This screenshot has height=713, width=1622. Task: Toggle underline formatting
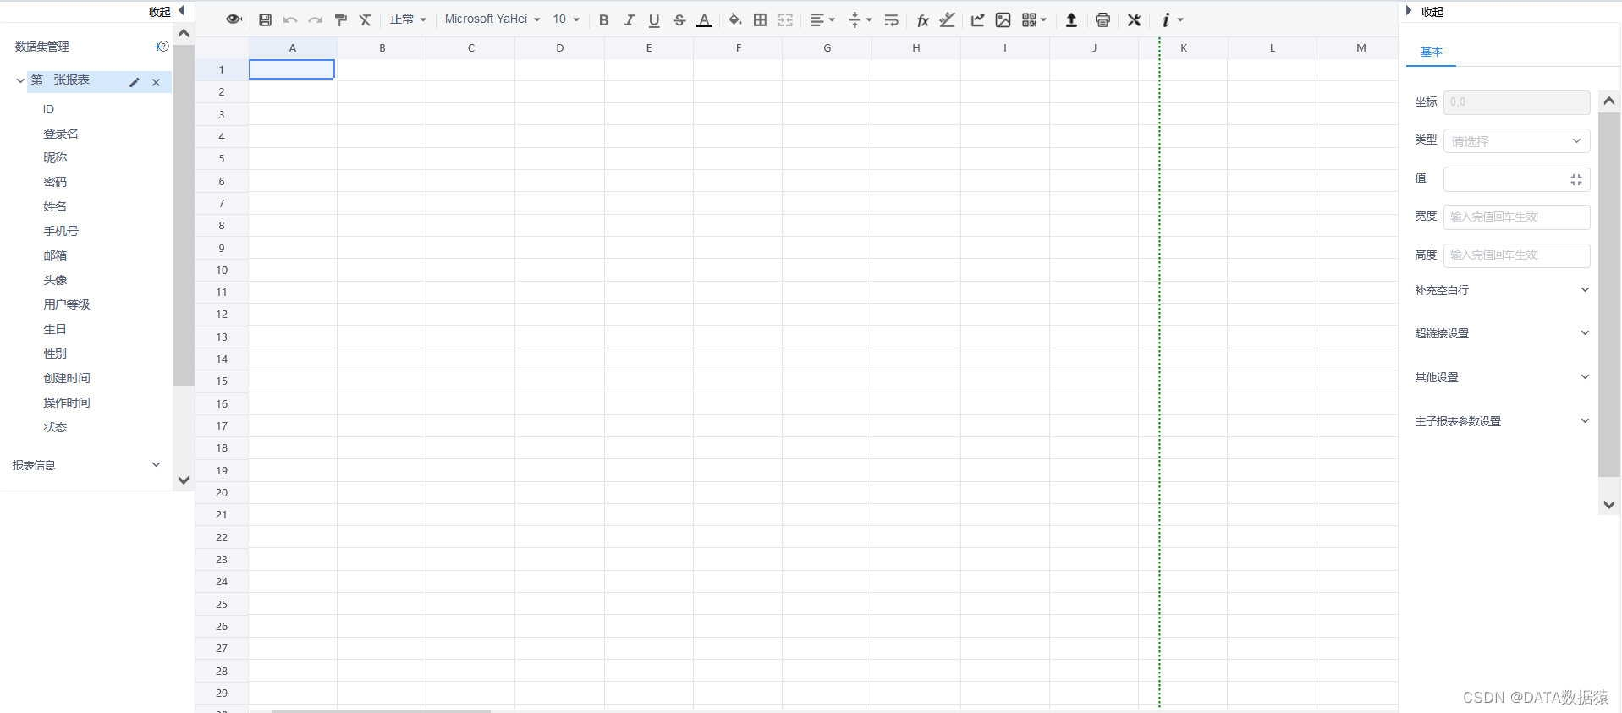coord(654,19)
